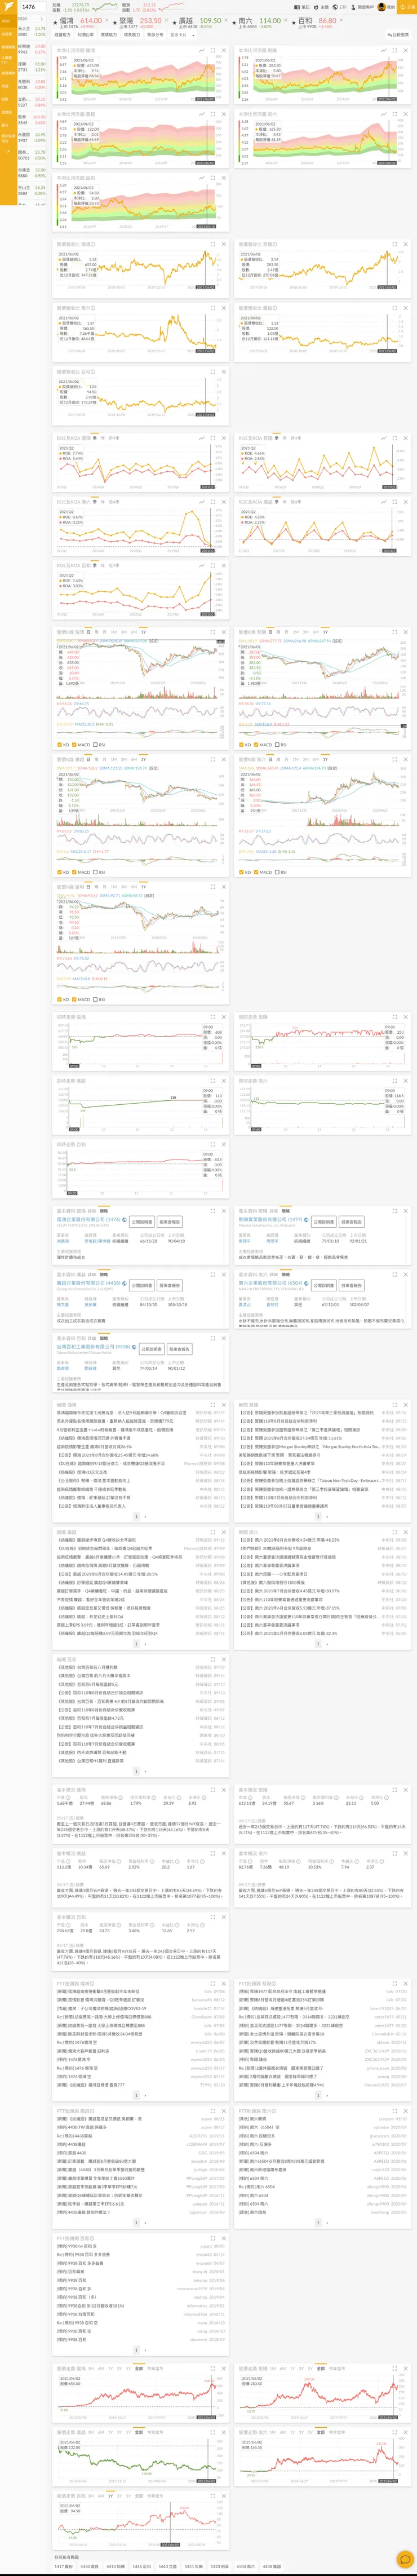Maximize the 即時走勢 儒鴻 intraday chart

[x=213, y=1017]
